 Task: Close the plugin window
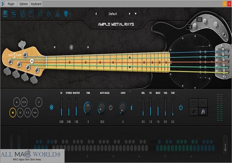coord(229,4)
